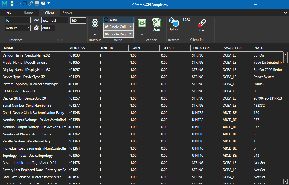
Task: Click the blue host connection icon beside localhost
Action: (37, 20)
